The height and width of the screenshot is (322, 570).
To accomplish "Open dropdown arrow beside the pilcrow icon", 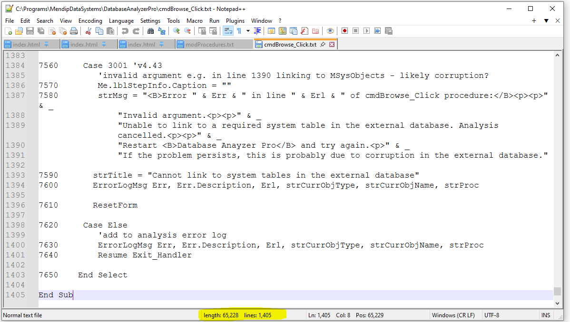I will [248, 31].
